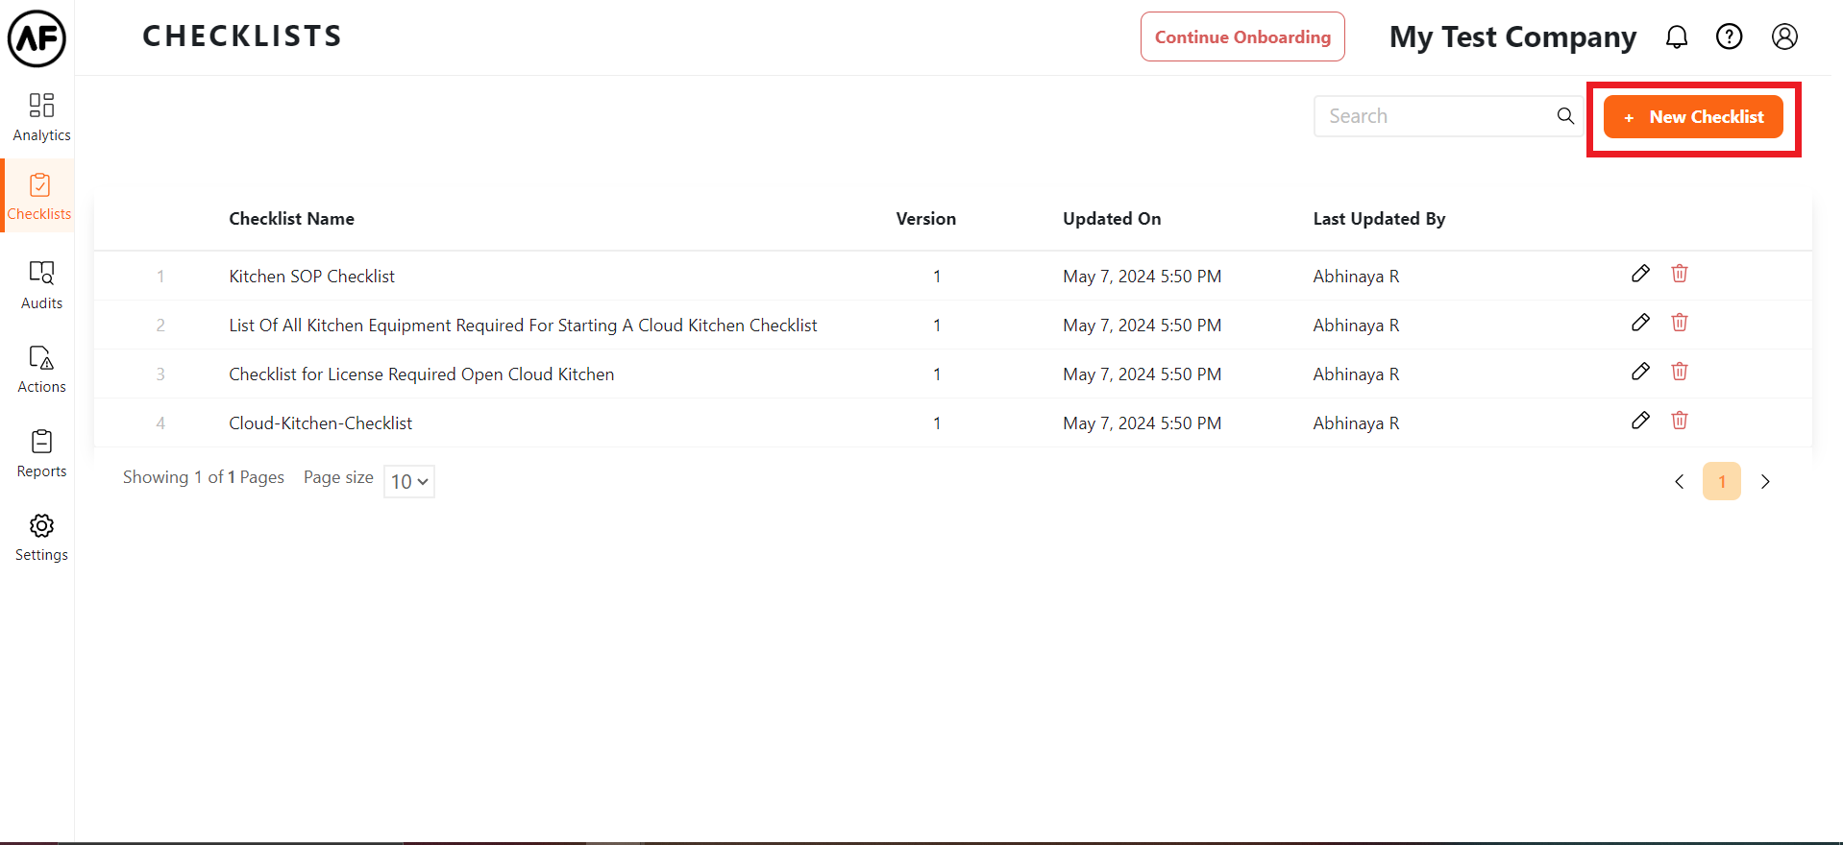Screen dimensions: 1843x845
Task: Delete the Kitchen SOP Checklist row
Action: click(x=1680, y=274)
